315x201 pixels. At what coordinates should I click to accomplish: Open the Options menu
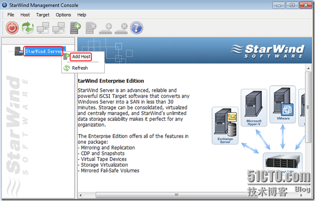click(63, 15)
